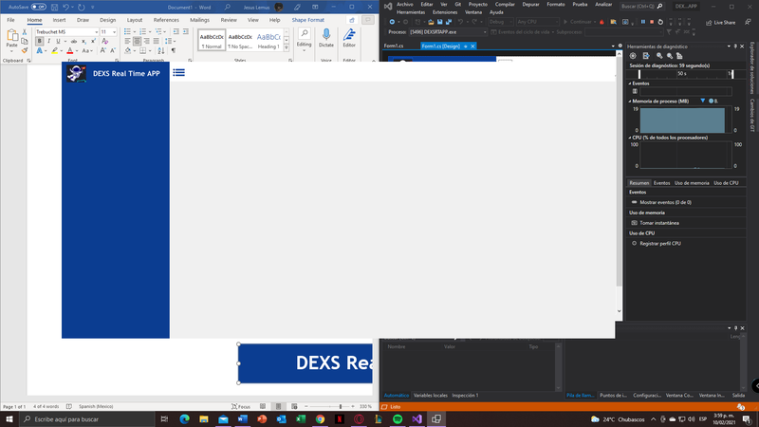The image size is (759, 427).
Task: Click the Spotify icon in taskbar
Action: pos(396,418)
